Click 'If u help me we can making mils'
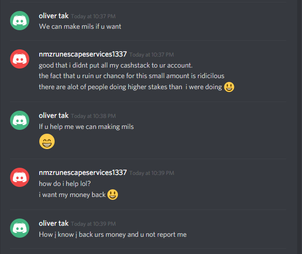This screenshot has height=254, width=302. point(86,127)
